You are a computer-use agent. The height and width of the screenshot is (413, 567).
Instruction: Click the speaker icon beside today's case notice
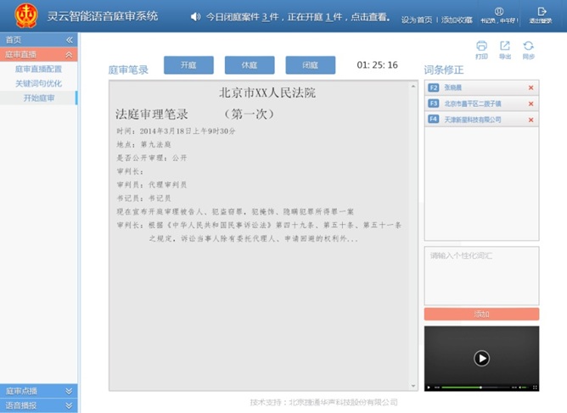point(196,17)
